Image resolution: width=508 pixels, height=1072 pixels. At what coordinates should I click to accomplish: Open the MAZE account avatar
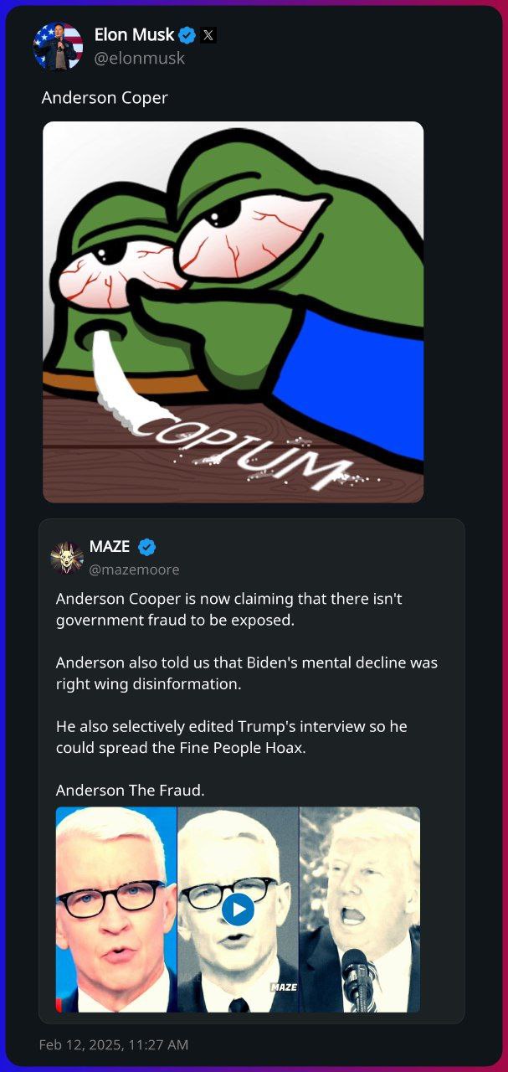pos(67,557)
